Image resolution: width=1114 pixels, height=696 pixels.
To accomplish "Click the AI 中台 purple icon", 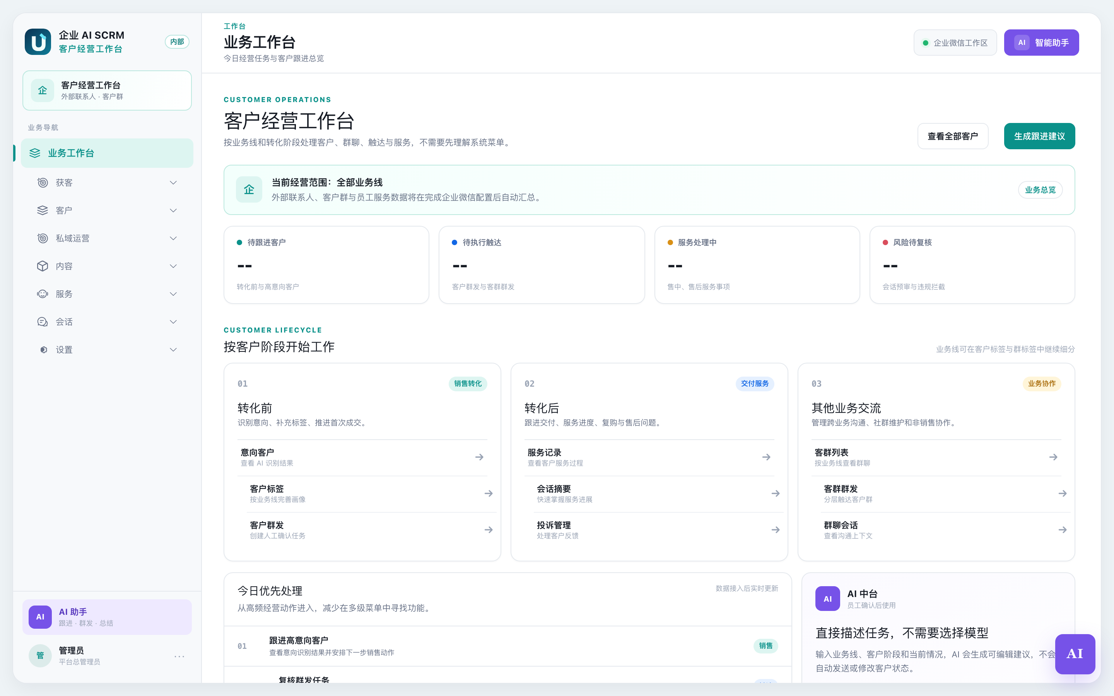I will point(827,599).
